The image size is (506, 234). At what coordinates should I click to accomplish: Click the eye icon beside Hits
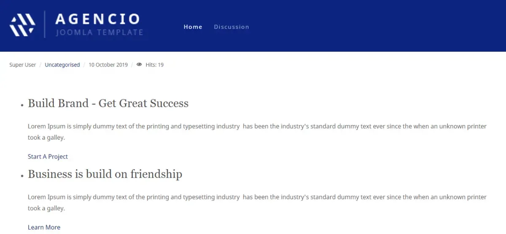139,65
